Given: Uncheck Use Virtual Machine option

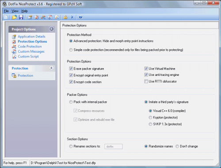Looking at the screenshot, I should [x=146, y=69].
